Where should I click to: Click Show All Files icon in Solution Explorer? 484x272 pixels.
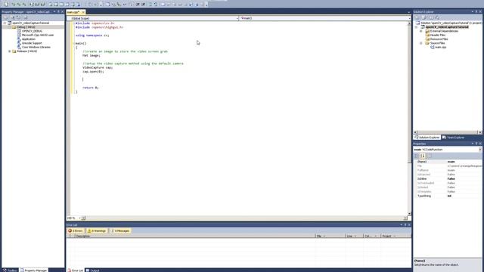(424, 18)
